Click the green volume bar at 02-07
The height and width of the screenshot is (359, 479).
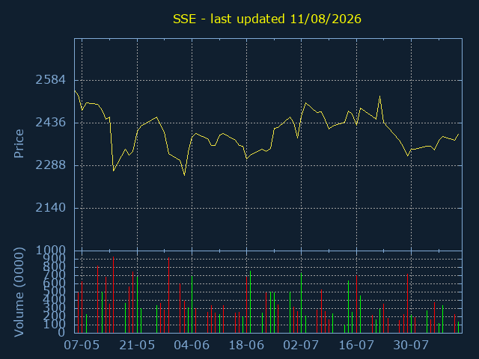click(x=301, y=303)
